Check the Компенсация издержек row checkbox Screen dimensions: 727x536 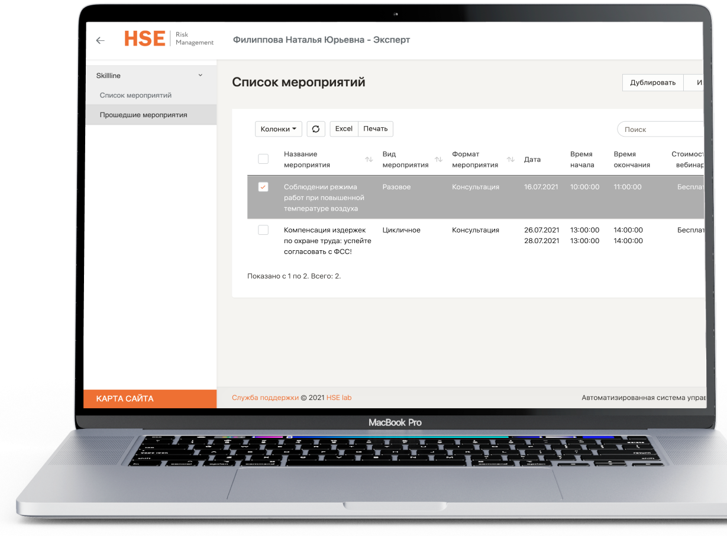[x=263, y=230]
